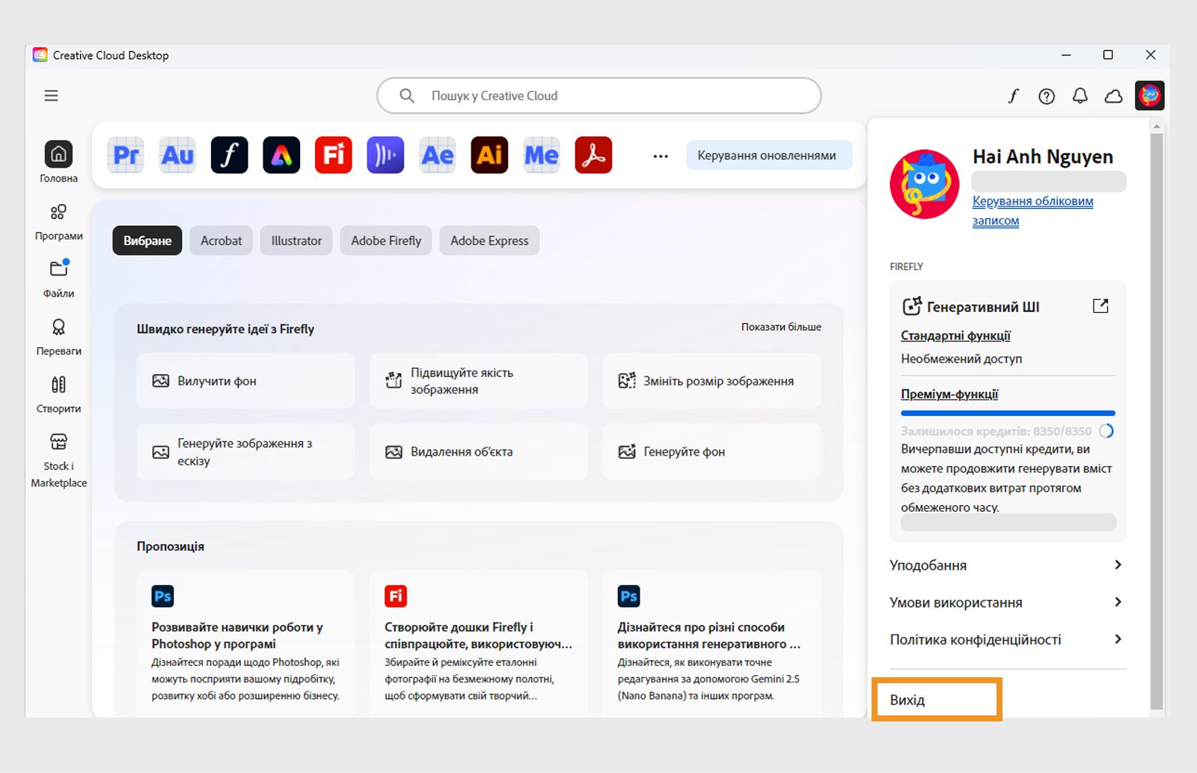Open Переваги in sidebar
Image resolution: width=1197 pixels, height=773 pixels.
[x=58, y=337]
